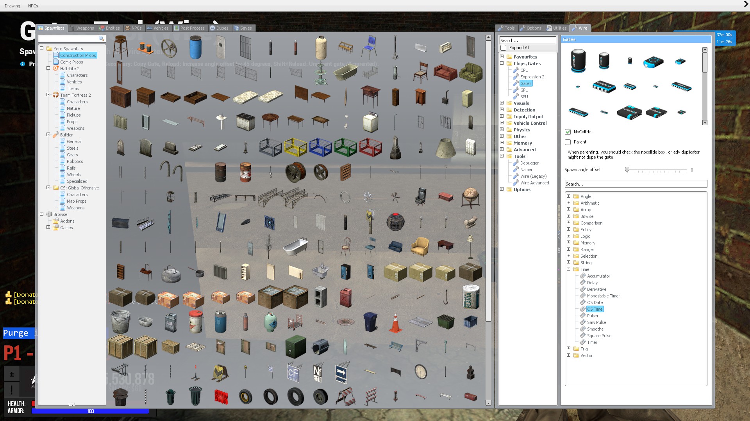The image size is (750, 421).
Task: Click the spawnlist search magnifier icon
Action: click(x=102, y=39)
